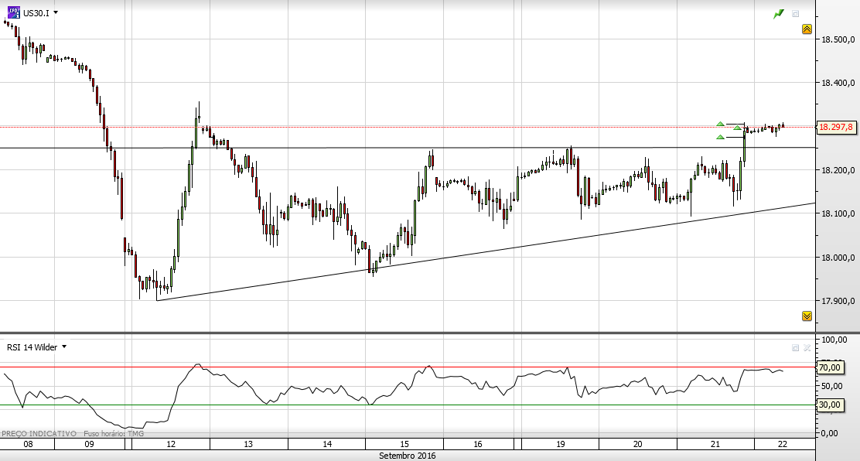Maximize the RSI indicator pane
The width and height of the screenshot is (860, 461).
(795, 347)
